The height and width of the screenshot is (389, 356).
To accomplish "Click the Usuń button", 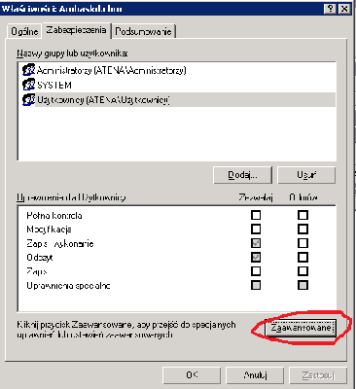I will [306, 175].
